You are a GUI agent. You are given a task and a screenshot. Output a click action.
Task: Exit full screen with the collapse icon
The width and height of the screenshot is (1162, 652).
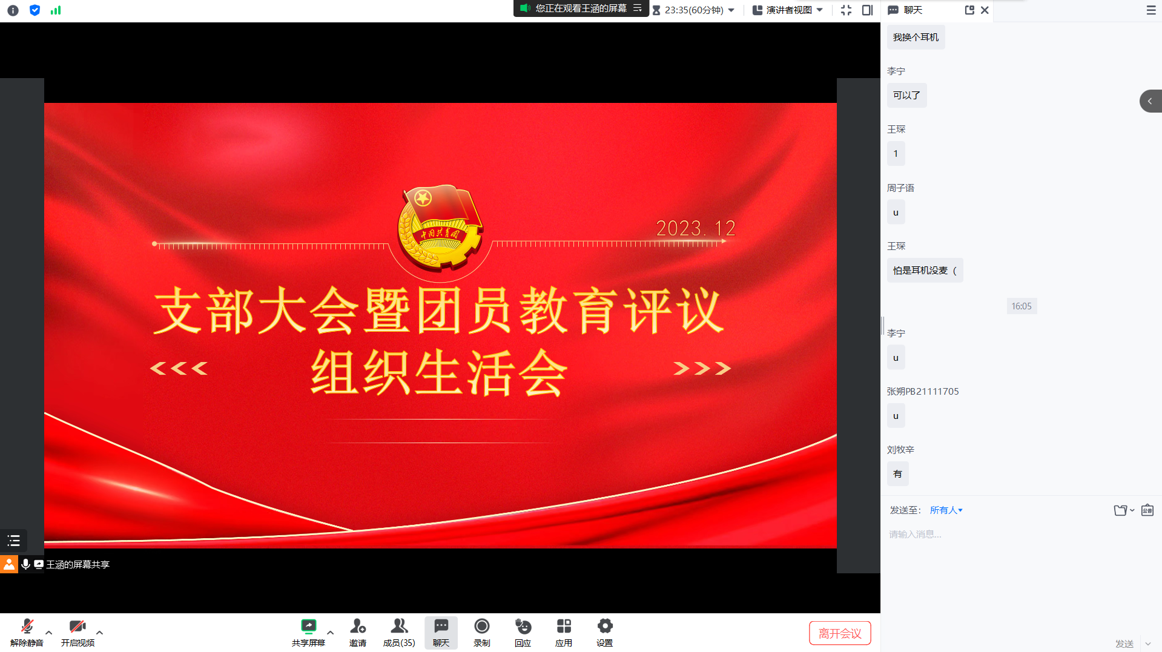coord(846,10)
